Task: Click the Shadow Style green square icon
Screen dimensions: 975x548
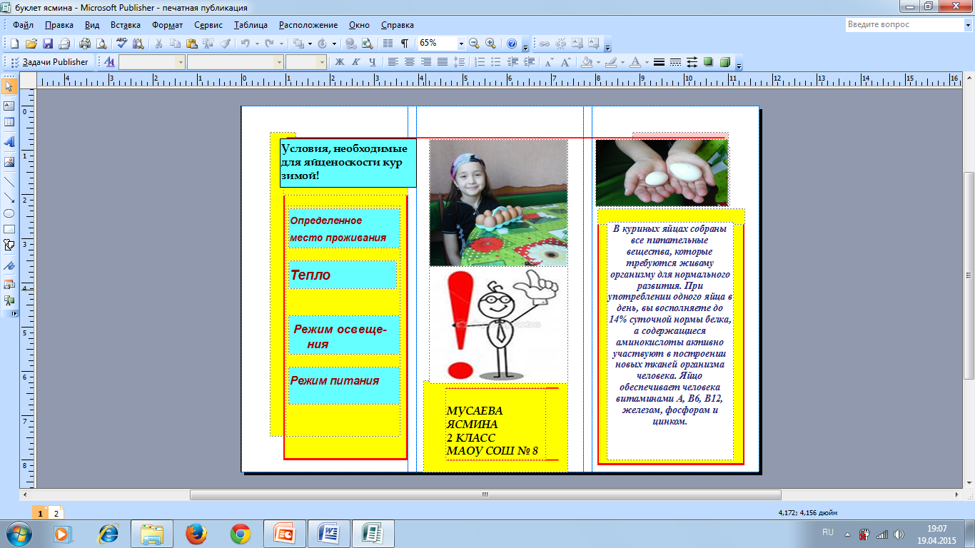Action: coord(708,62)
